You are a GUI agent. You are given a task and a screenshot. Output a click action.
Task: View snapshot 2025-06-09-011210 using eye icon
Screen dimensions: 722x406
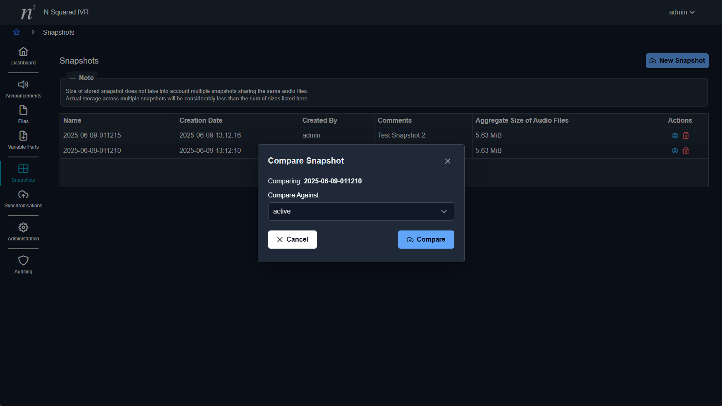pyautogui.click(x=674, y=151)
